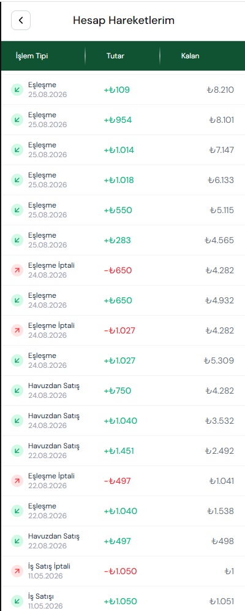Go back using the chevron button
The width and height of the screenshot is (245, 611).
point(21,21)
